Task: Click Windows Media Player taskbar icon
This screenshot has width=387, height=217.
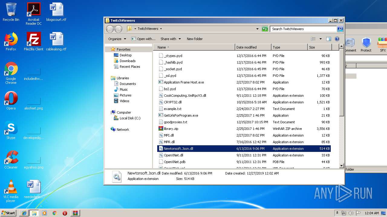Action: (x=44, y=213)
